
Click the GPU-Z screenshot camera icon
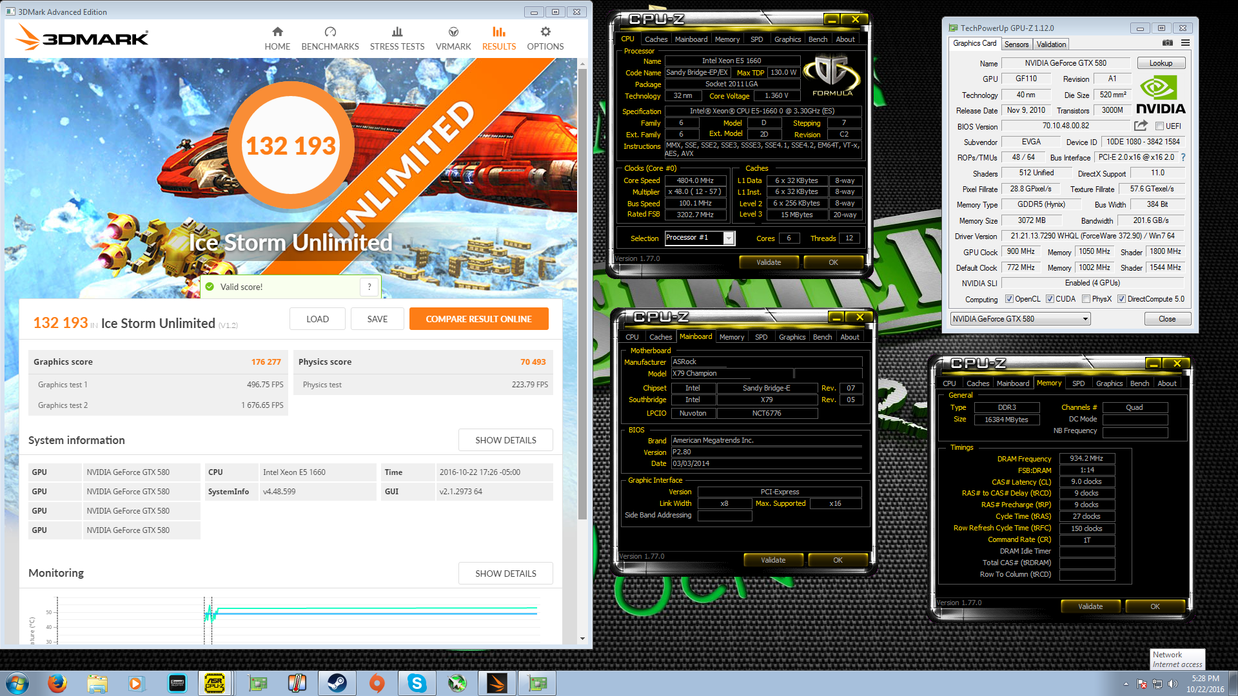coord(1168,43)
